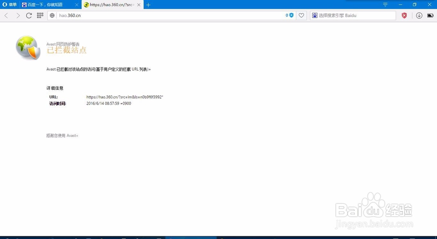Click the blocked URL text https://hao.360.cn

[x=125, y=97]
